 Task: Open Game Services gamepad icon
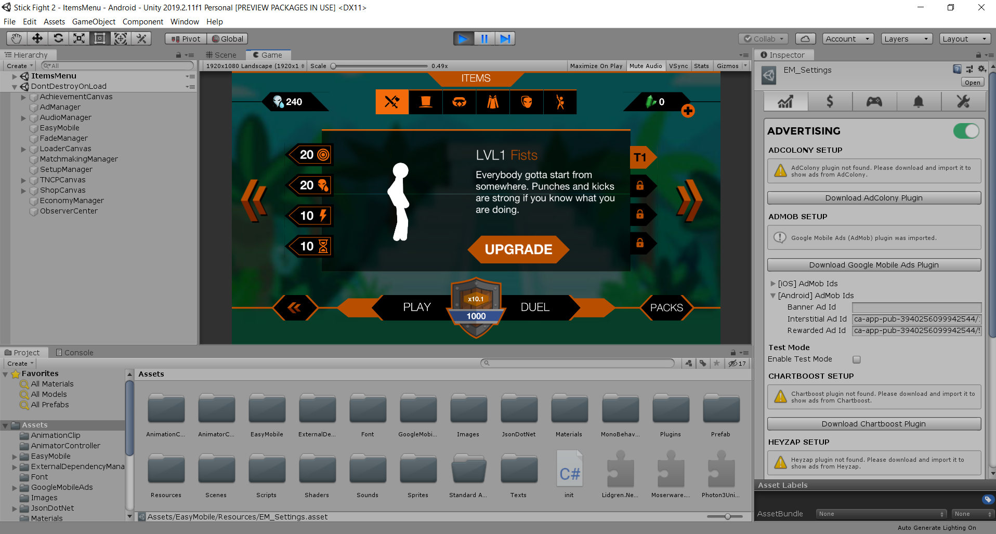[874, 101]
